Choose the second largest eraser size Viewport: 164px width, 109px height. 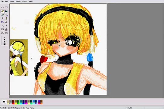[5, 42]
